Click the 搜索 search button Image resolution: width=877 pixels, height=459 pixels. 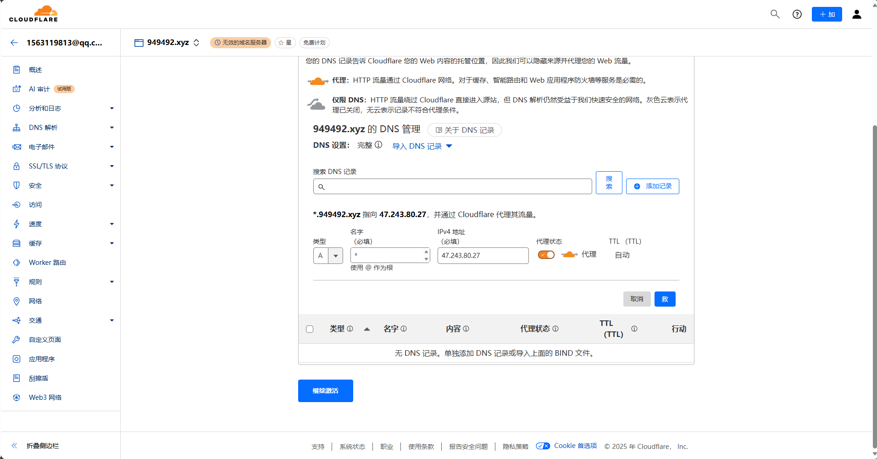coord(609,183)
